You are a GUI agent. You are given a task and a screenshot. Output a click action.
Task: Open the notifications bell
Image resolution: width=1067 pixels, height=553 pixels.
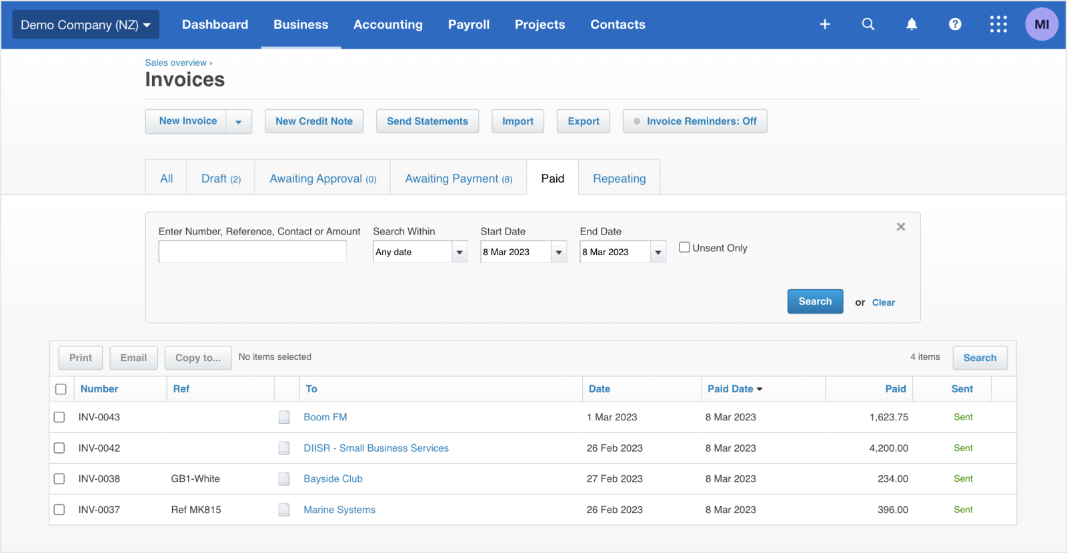click(x=912, y=24)
